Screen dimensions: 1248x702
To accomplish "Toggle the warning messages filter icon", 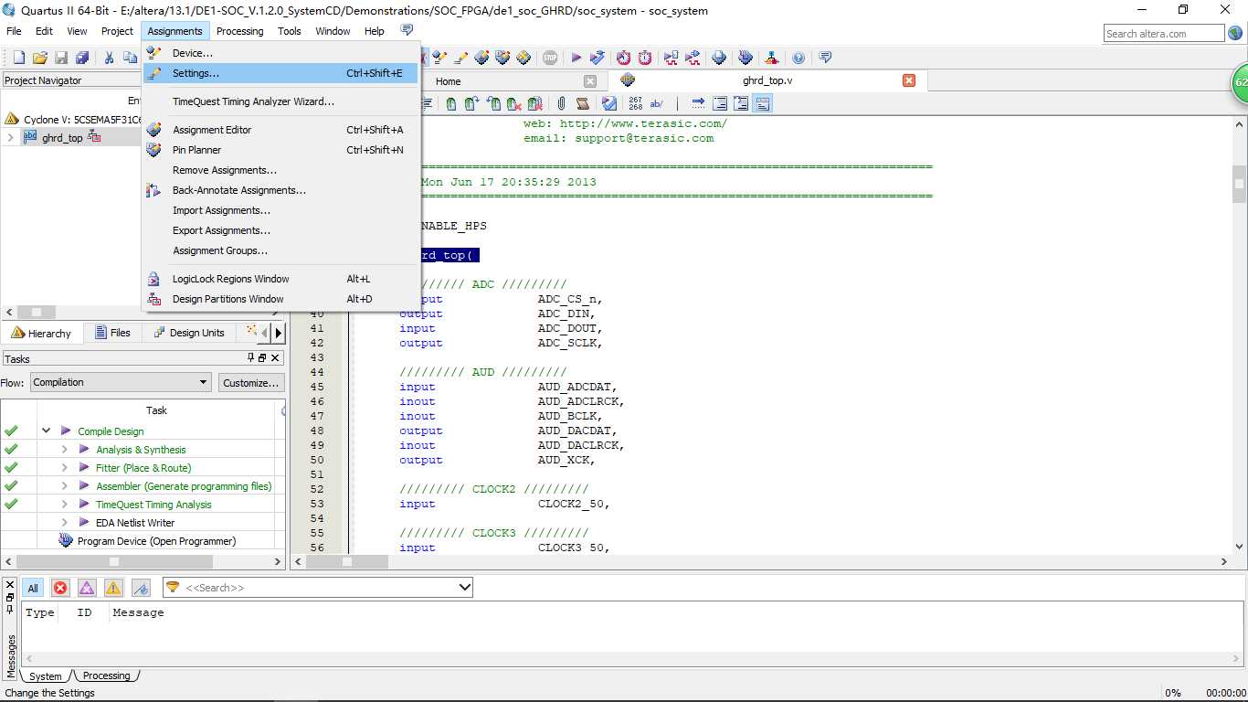I will point(113,588).
